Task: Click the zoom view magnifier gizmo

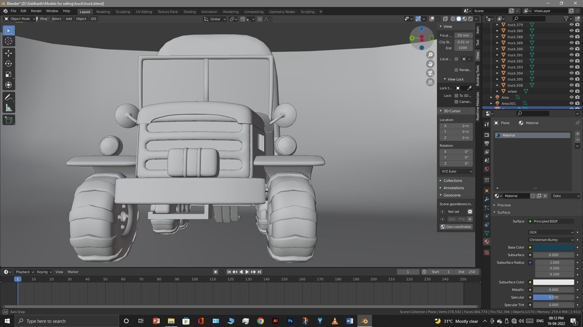Action: click(430, 55)
